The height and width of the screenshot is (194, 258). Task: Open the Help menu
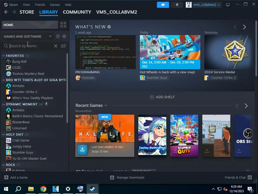68,5
